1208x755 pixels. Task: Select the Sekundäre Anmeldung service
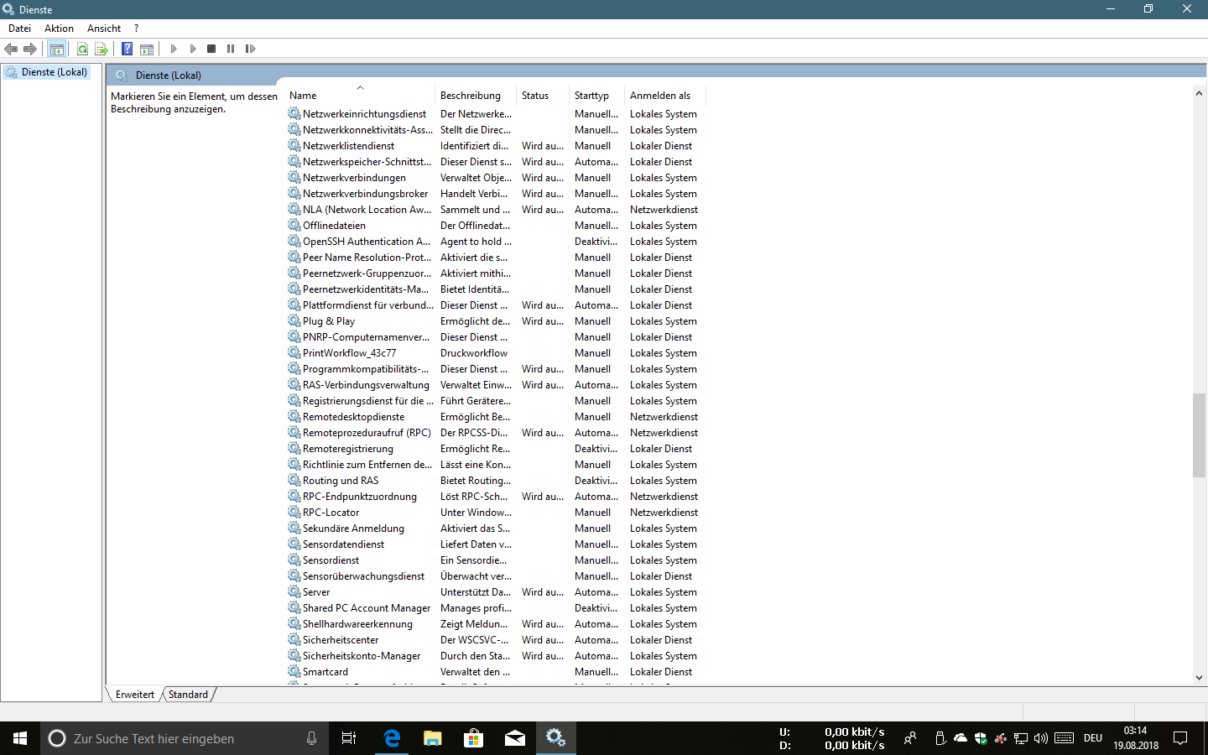point(353,528)
